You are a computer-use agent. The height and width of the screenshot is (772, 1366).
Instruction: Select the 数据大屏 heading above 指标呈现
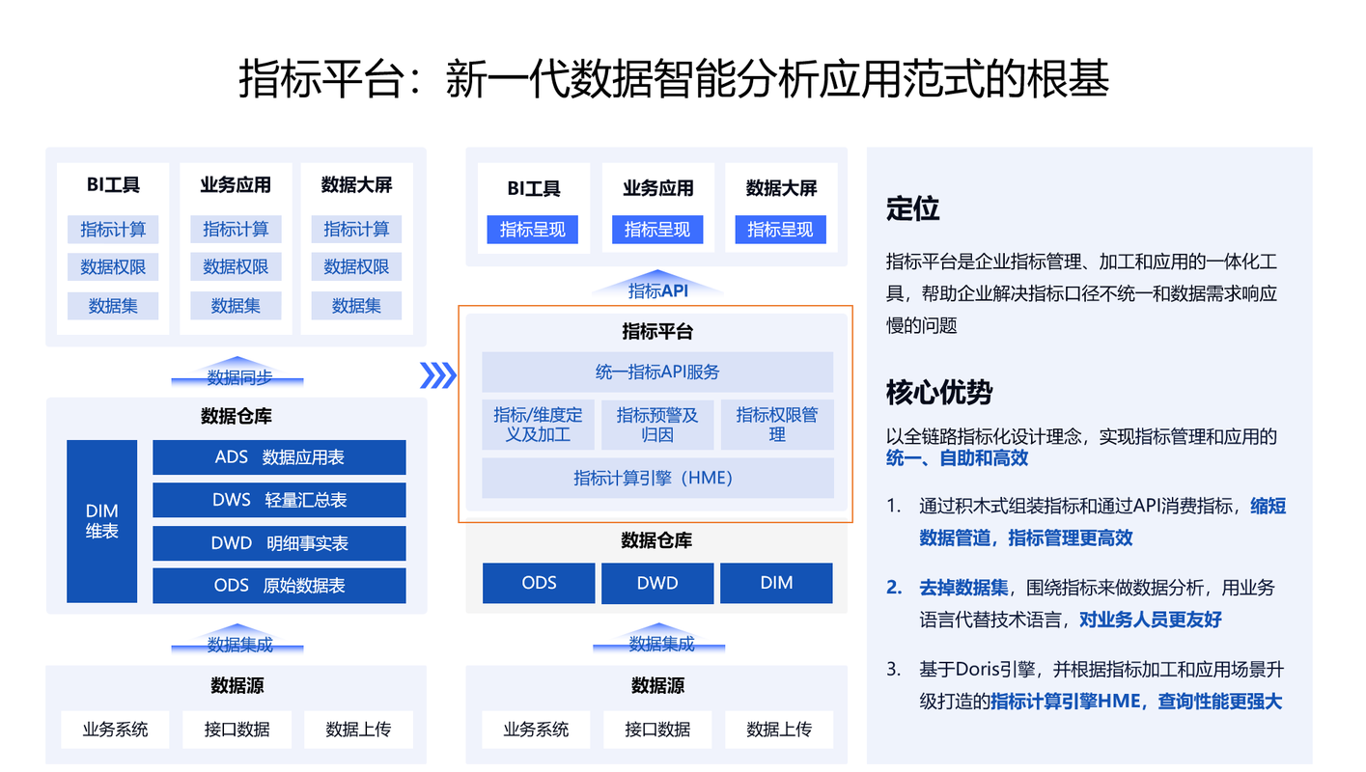(x=781, y=188)
